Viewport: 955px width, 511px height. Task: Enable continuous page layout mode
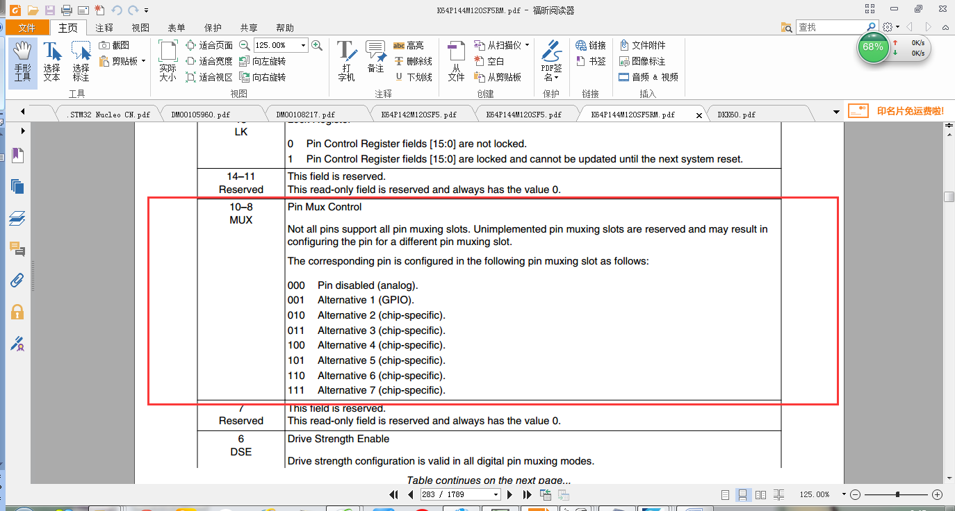point(743,494)
